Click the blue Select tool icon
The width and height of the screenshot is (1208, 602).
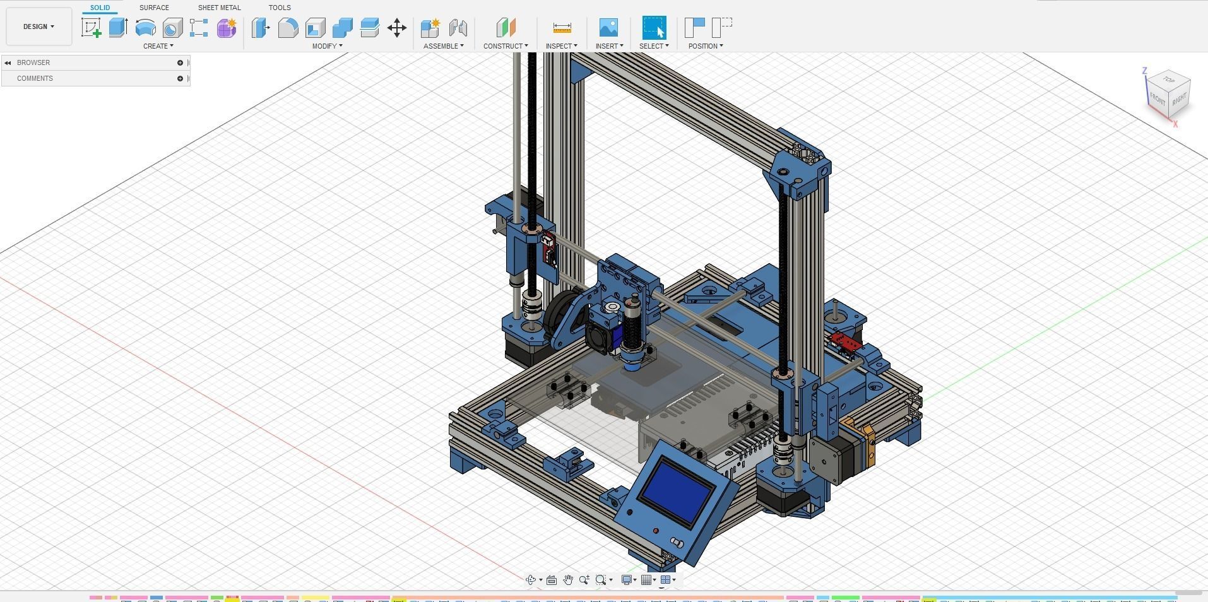(654, 28)
